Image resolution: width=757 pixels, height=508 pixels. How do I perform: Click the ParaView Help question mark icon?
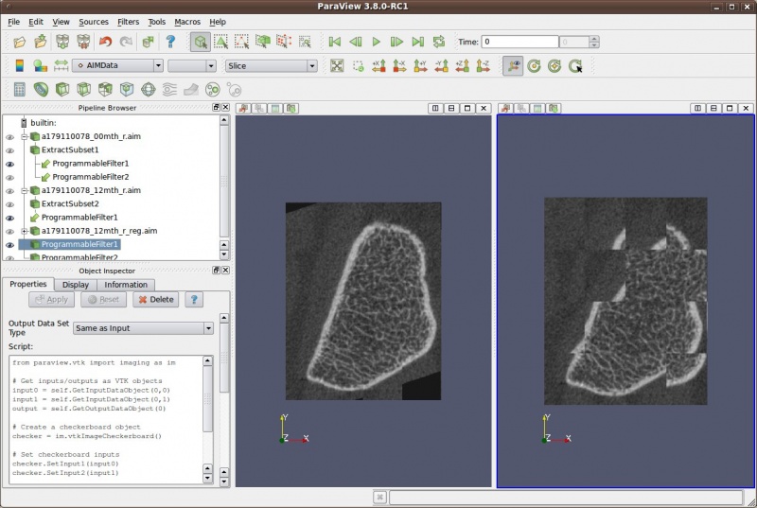[x=170, y=42]
